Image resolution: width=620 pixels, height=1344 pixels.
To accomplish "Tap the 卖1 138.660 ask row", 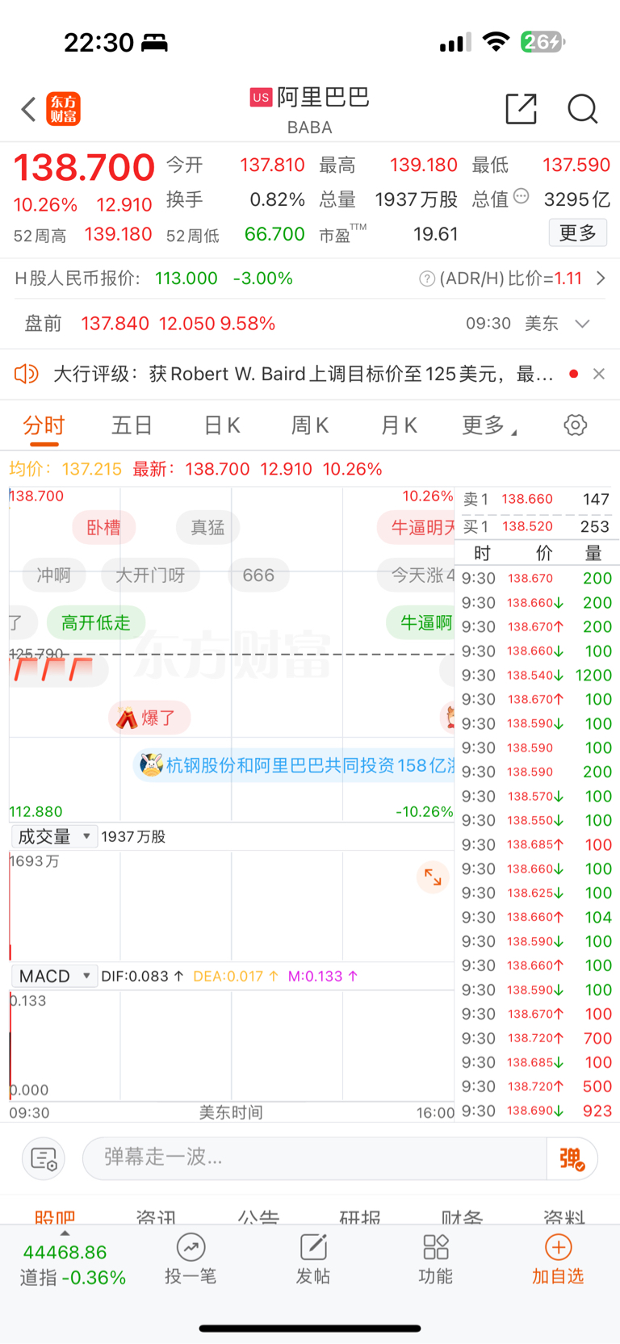I will [536, 499].
